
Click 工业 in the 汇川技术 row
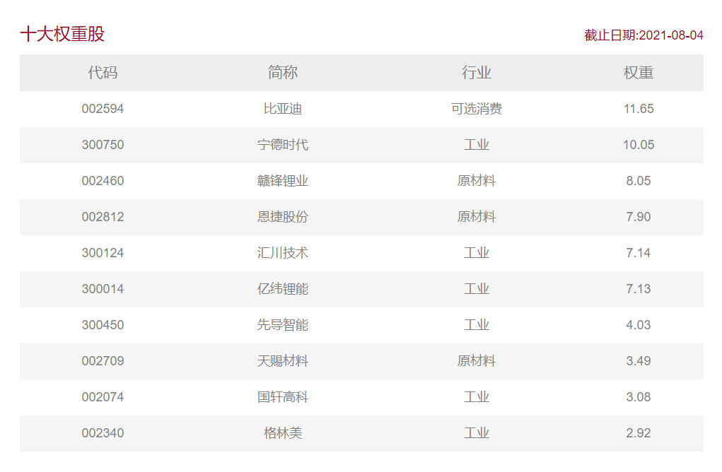coord(477,253)
